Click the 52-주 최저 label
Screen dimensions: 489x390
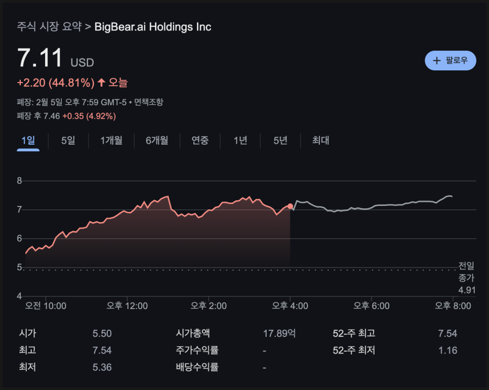pos(354,351)
